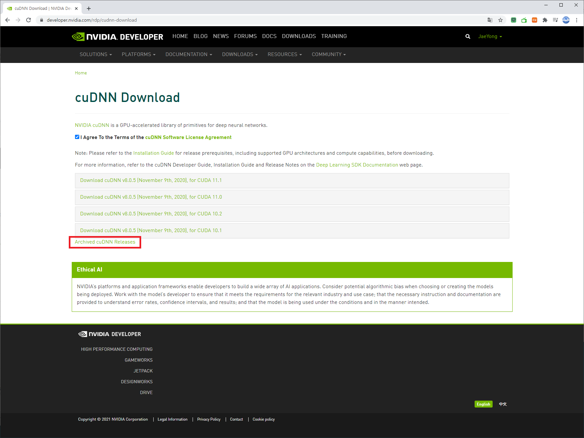Bookmark this page with the star icon
The width and height of the screenshot is (584, 438).
[x=500, y=20]
